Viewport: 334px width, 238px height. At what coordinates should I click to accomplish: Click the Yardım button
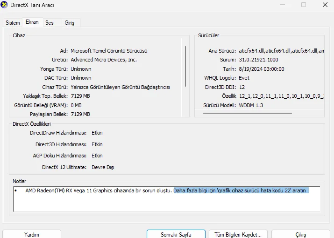[31, 234]
